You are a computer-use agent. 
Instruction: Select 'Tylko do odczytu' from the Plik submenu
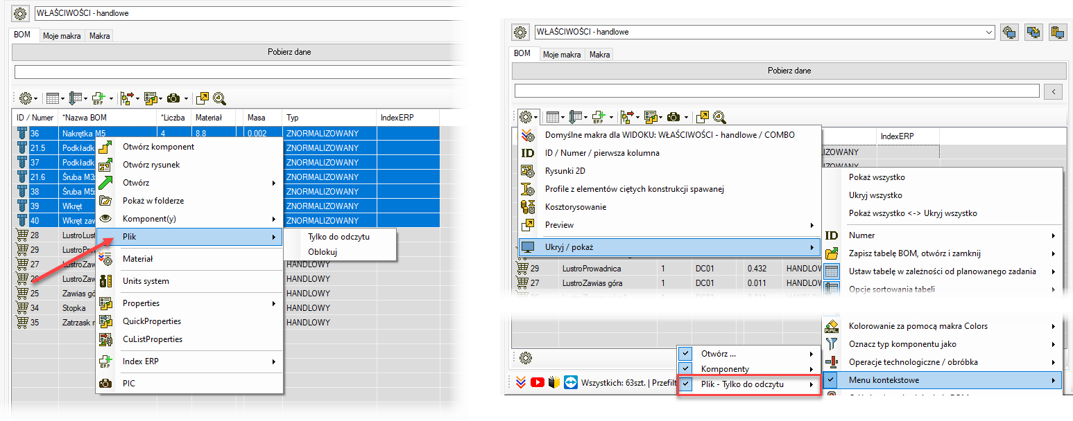(x=338, y=237)
